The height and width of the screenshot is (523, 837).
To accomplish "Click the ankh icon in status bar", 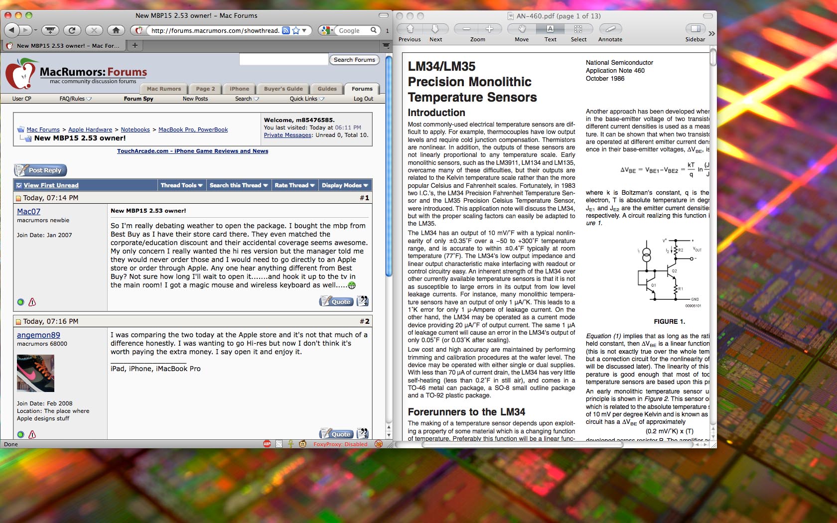I will [x=290, y=444].
